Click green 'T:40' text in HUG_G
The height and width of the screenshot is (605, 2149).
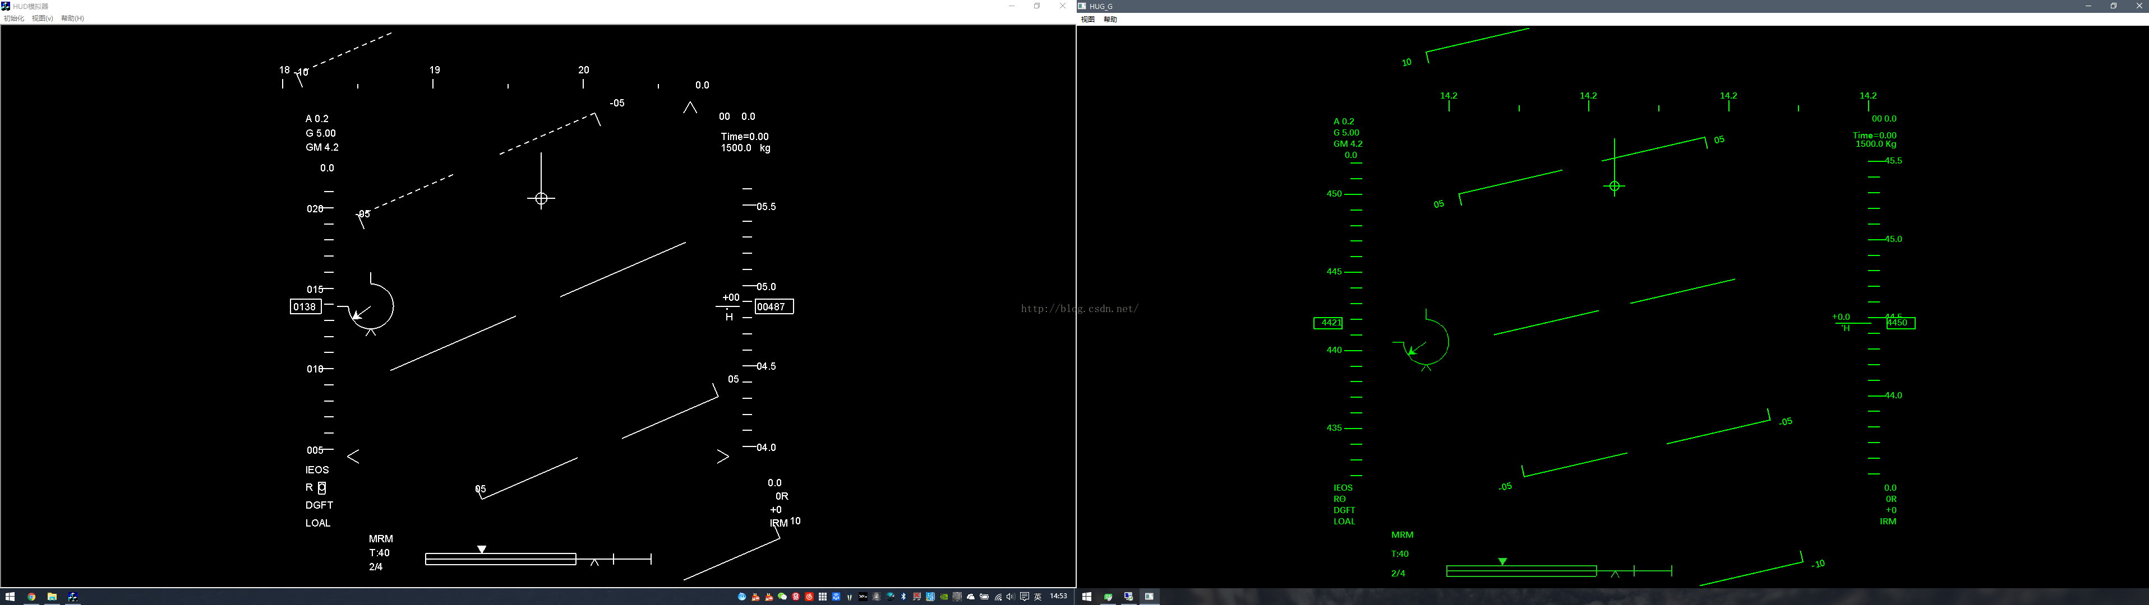[1400, 554]
